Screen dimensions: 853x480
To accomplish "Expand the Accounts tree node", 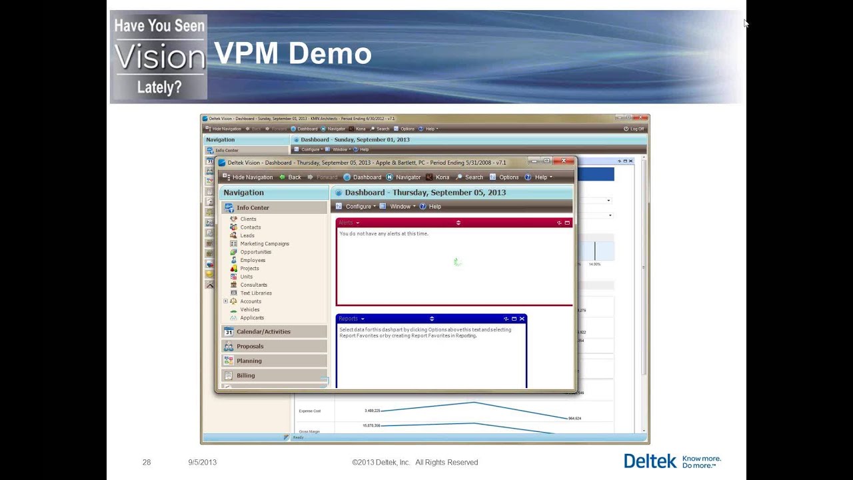I will click(225, 301).
